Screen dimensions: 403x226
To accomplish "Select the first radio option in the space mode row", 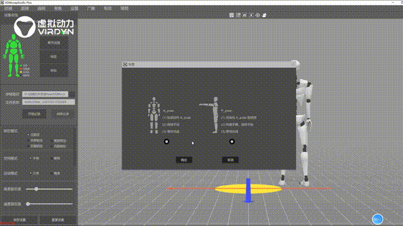I will (31, 158).
